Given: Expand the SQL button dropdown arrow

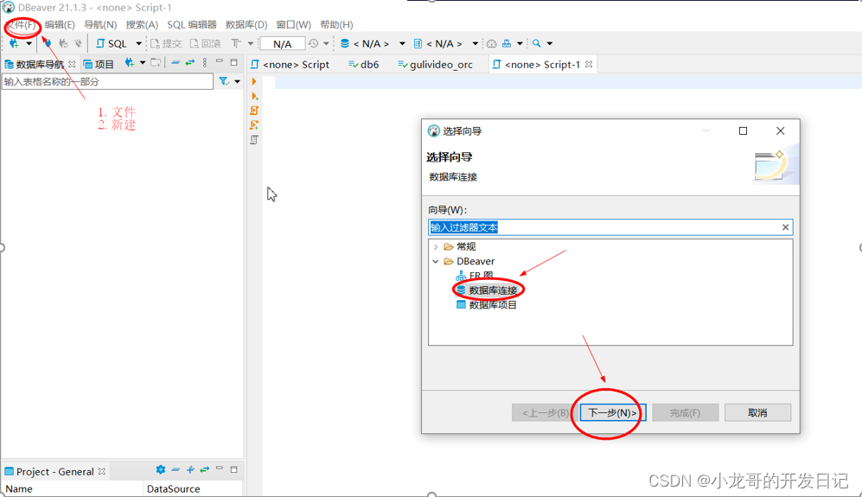Looking at the screenshot, I should click(138, 43).
